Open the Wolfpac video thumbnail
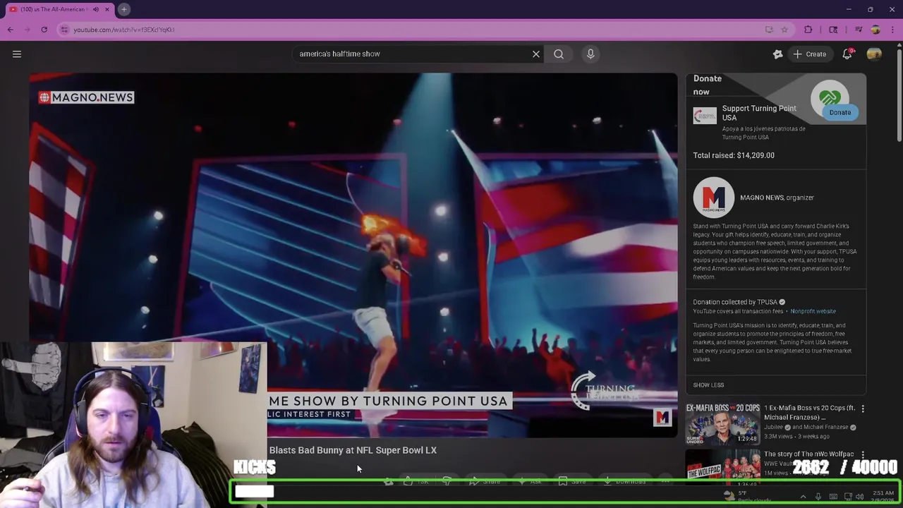 [x=723, y=466]
